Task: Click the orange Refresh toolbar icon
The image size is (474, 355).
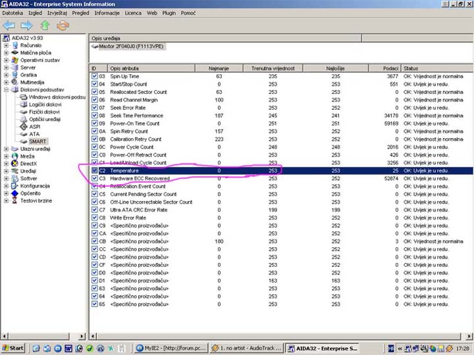Action: 63,26
